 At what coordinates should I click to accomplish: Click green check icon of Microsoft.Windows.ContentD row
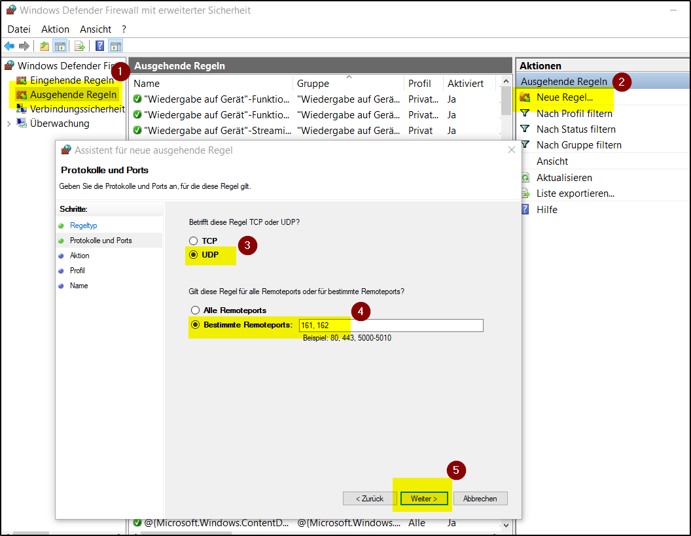point(137,523)
